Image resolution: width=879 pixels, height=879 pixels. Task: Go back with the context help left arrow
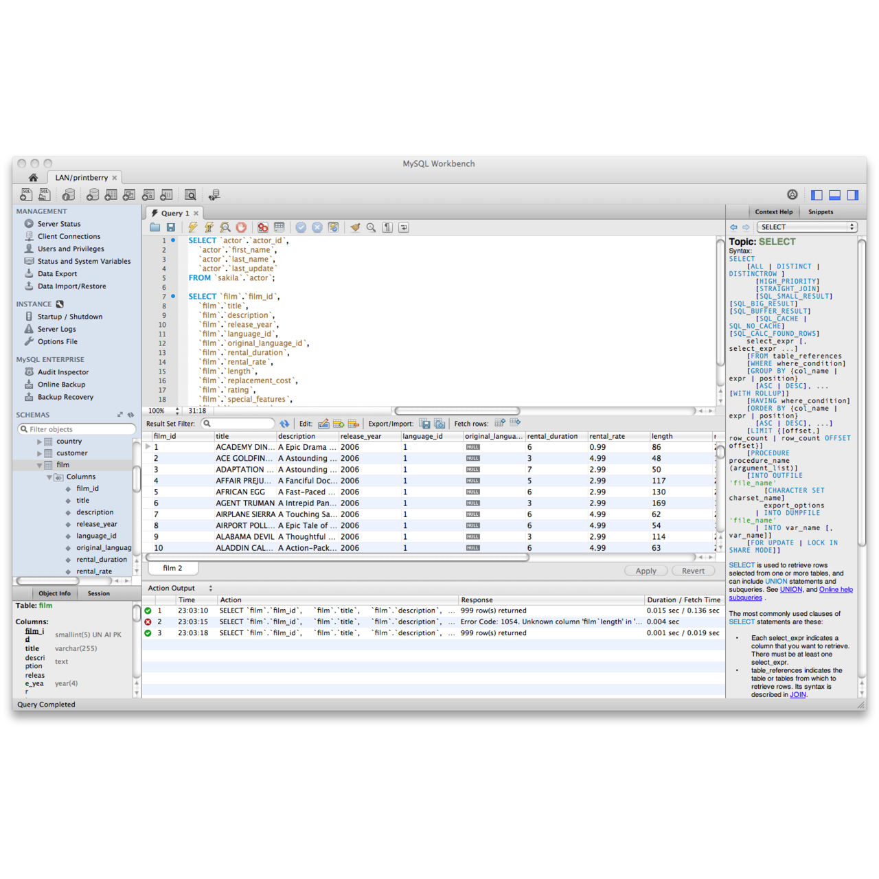click(733, 227)
